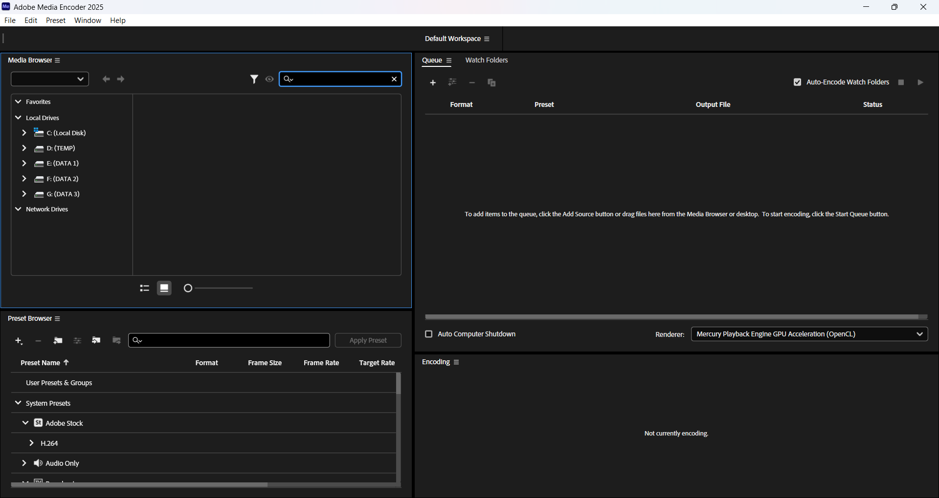Click the Duplicate icon in the Queue toolbar
The height and width of the screenshot is (498, 939).
coord(492,83)
